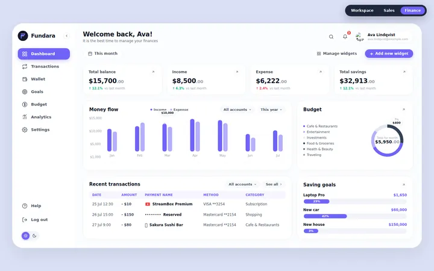Sort by the METHOD column header
This screenshot has width=434, height=271.
pos(211,195)
